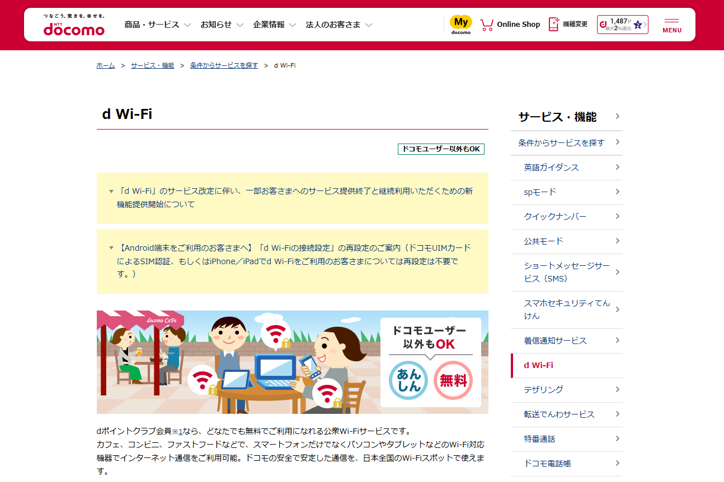Click the NTT docomo logo
Image resolution: width=724 pixels, height=482 pixels.
click(74, 25)
